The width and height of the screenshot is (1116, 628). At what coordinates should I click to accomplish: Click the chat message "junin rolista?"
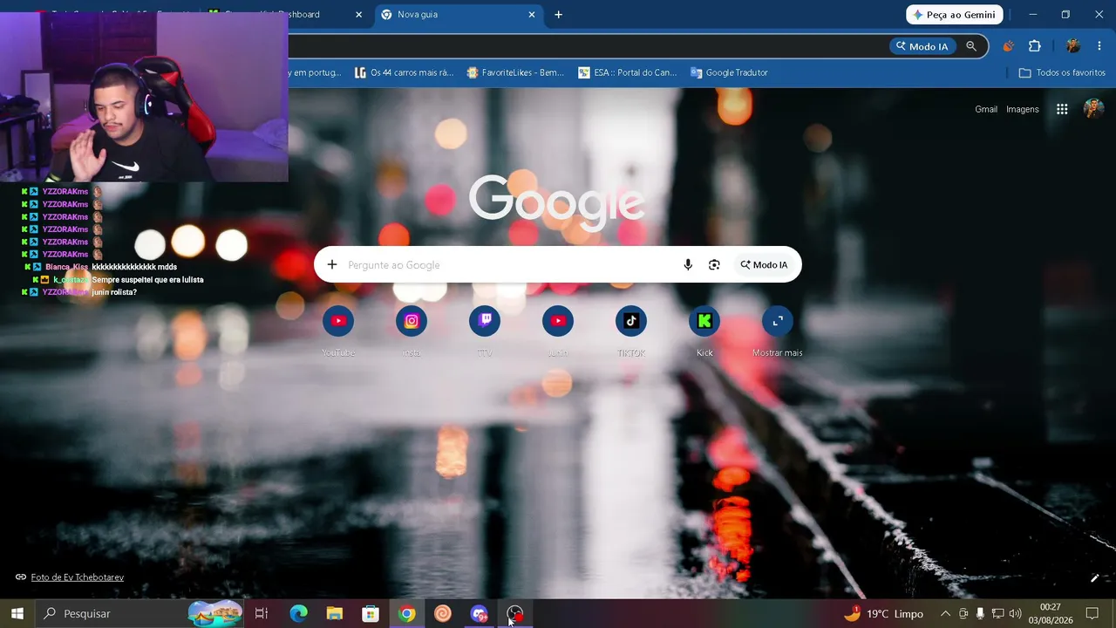114,292
